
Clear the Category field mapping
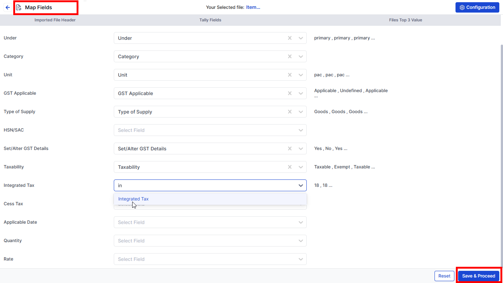(290, 56)
